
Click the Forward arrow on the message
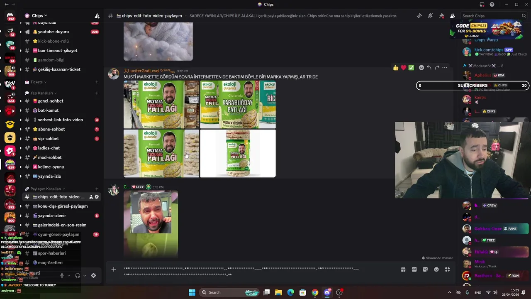437,67
